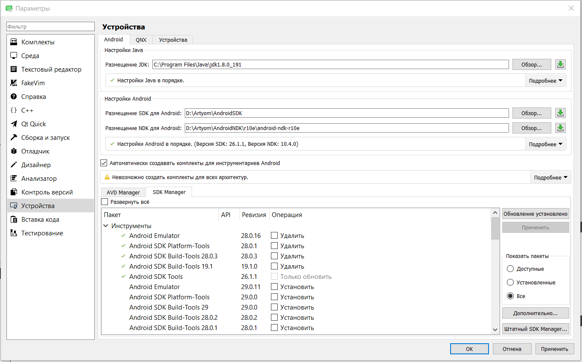The image size is (582, 362).
Task: Select Справка help icon in sidebar
Action: click(x=14, y=97)
